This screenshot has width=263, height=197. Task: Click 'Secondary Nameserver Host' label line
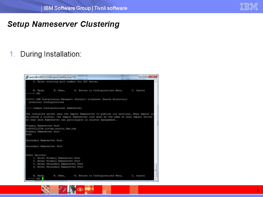pyautogui.click(x=44, y=140)
